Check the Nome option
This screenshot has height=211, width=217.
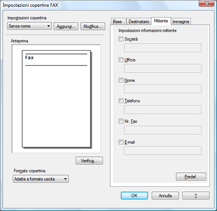click(121, 80)
